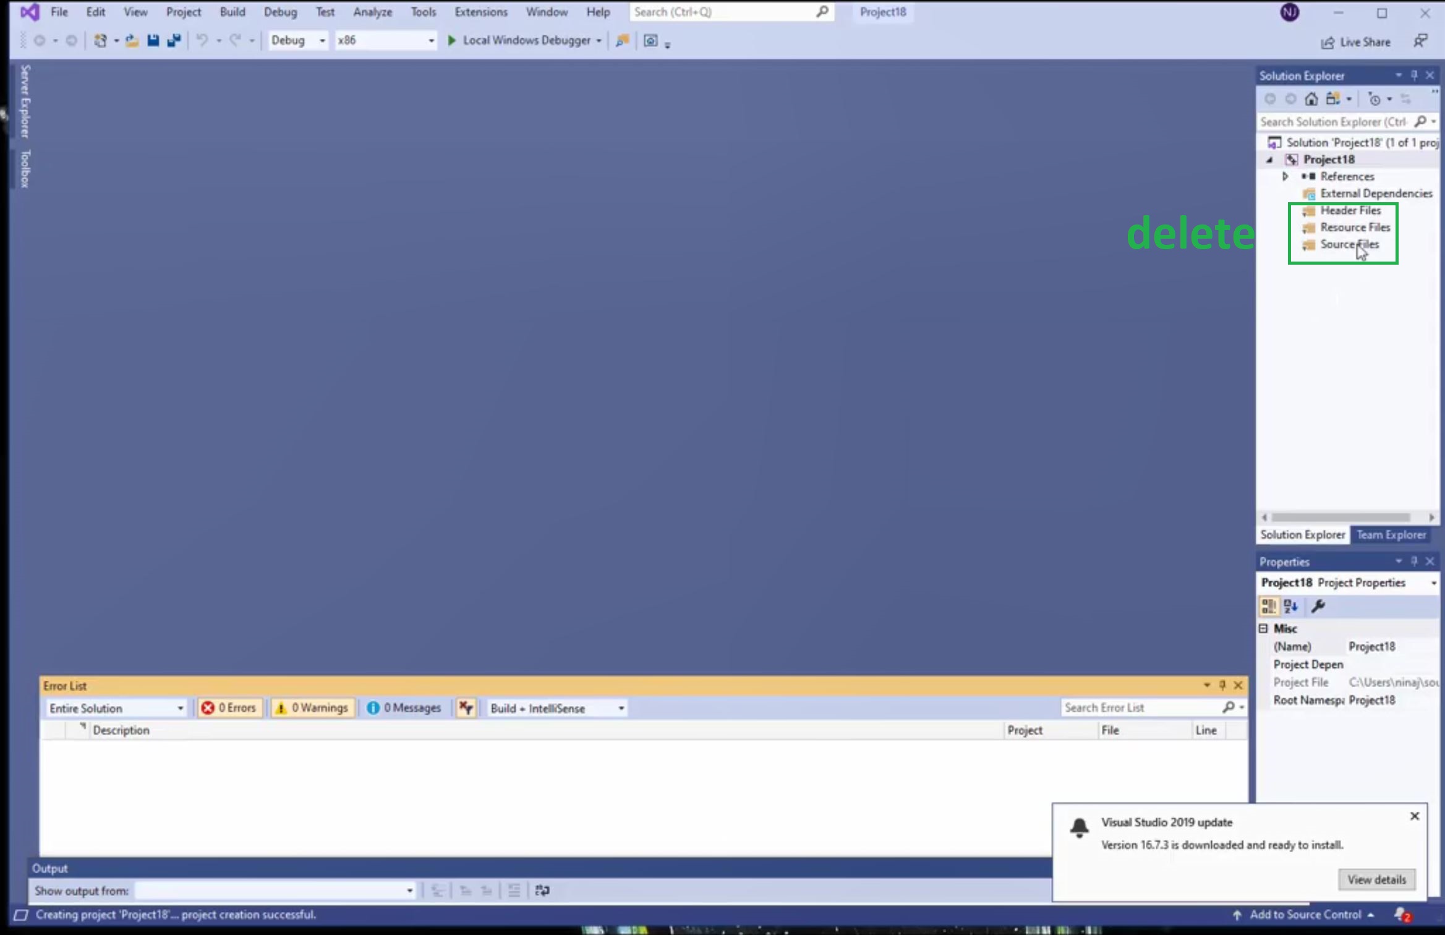
Task: Switch to the Team Explorer tab
Action: [1391, 535]
